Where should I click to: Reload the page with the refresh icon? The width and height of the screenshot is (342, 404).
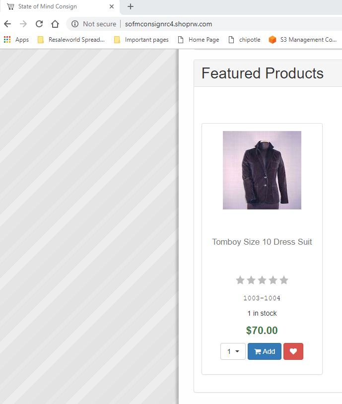39,24
